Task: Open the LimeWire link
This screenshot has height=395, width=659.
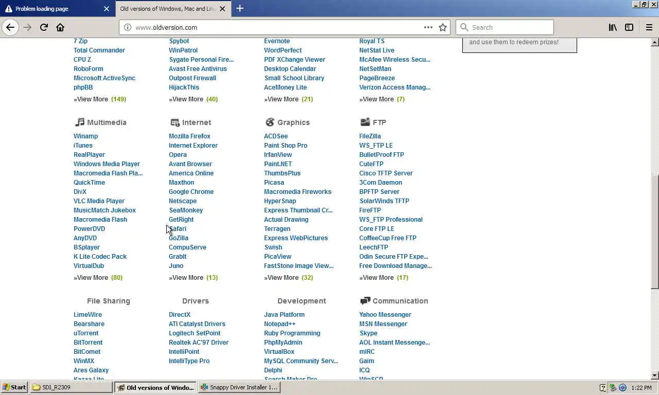Action: click(x=88, y=314)
